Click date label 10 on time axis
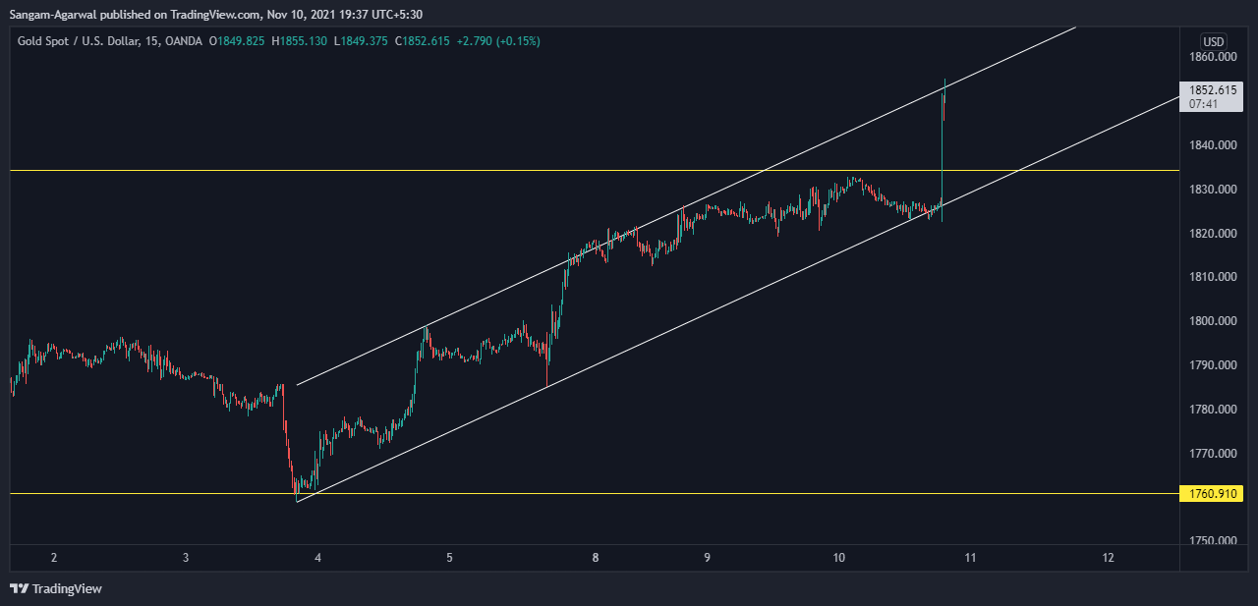The image size is (1258, 606). 838,558
